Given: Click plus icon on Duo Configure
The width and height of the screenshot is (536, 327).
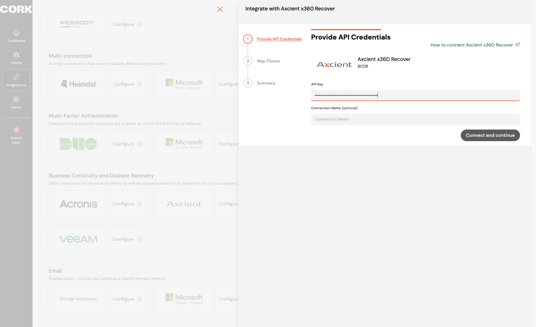Looking at the screenshot, I should point(139,144).
